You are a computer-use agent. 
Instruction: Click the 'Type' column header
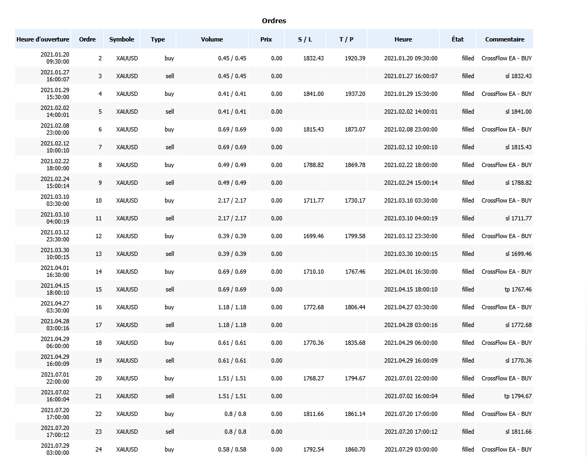point(157,39)
